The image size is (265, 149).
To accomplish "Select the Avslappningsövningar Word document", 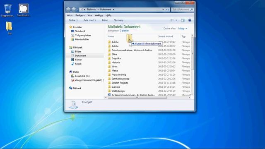I will pyautogui.click(x=133, y=95).
